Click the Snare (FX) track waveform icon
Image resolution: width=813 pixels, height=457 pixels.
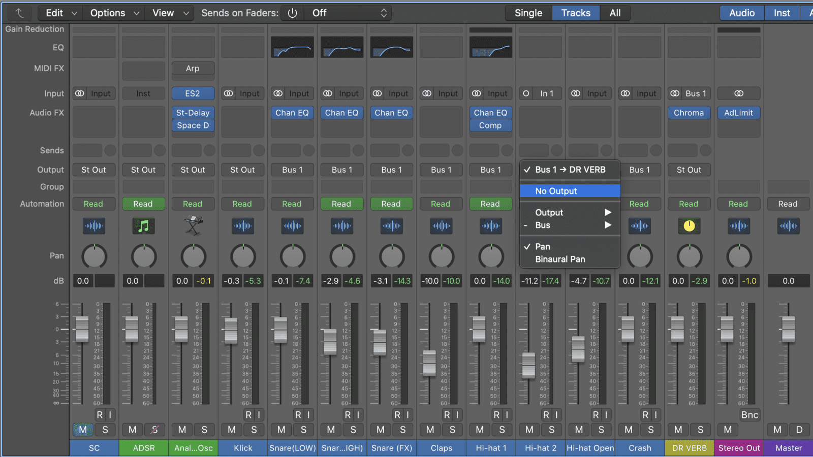392,226
